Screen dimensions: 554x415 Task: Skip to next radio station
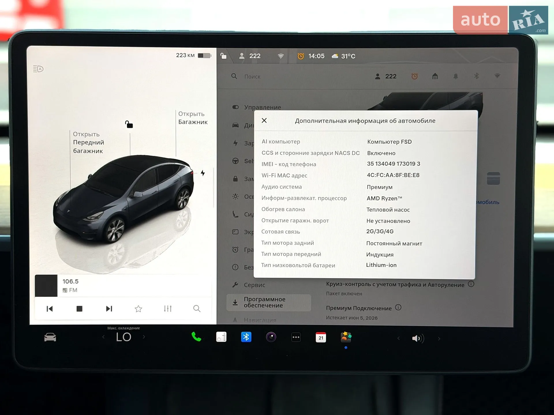pyautogui.click(x=109, y=309)
